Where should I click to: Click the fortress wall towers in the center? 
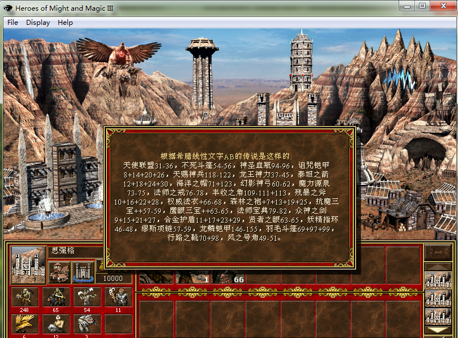pos(288,109)
